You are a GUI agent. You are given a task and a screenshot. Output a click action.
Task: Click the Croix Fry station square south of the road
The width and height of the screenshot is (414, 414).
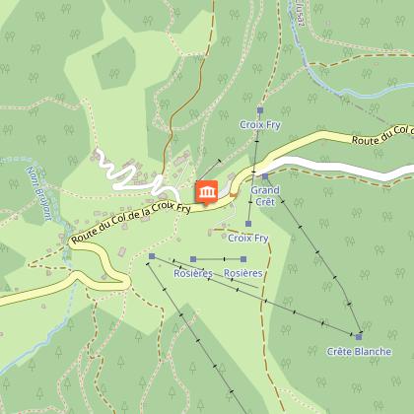pyautogui.click(x=248, y=224)
